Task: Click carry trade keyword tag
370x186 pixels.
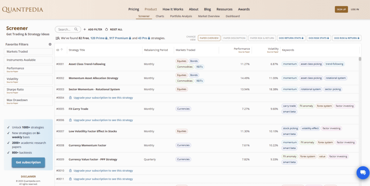Action: (289, 106)
